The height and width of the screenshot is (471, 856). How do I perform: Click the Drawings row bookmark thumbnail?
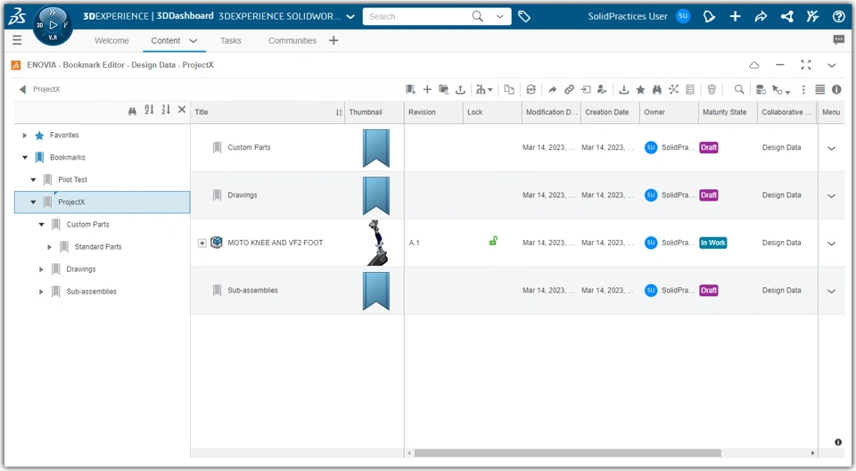pos(376,195)
